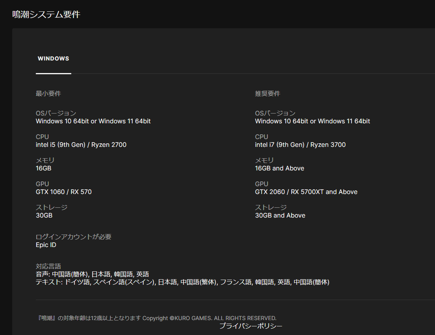Click the Epic ID text
435x335 pixels.
[46, 245]
